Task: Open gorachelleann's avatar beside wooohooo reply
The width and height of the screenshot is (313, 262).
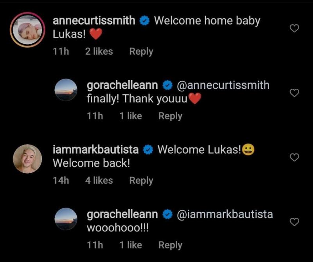Action: [x=66, y=219]
